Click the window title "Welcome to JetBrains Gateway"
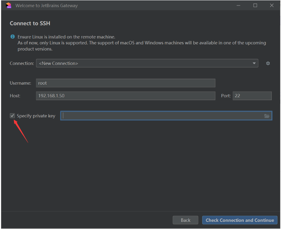The height and width of the screenshot is (229, 281). point(46,5)
